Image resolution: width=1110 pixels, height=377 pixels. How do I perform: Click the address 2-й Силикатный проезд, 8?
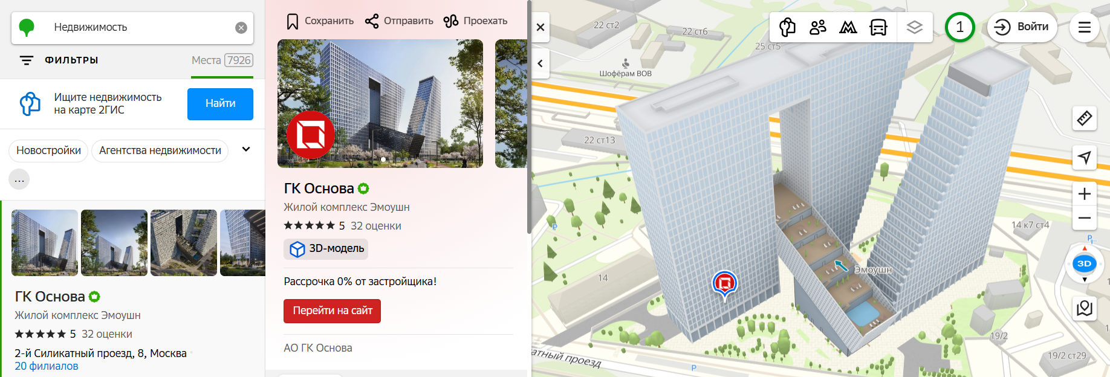click(x=100, y=353)
